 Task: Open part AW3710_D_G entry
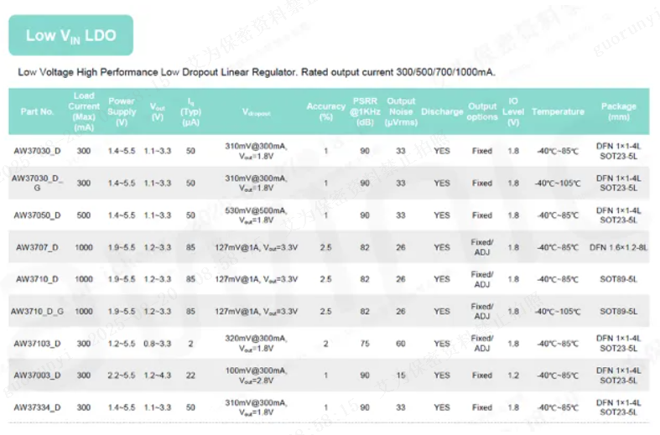[37, 311]
